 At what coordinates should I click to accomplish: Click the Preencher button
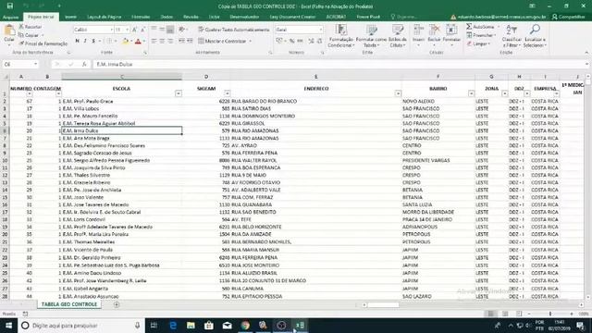tap(480, 35)
